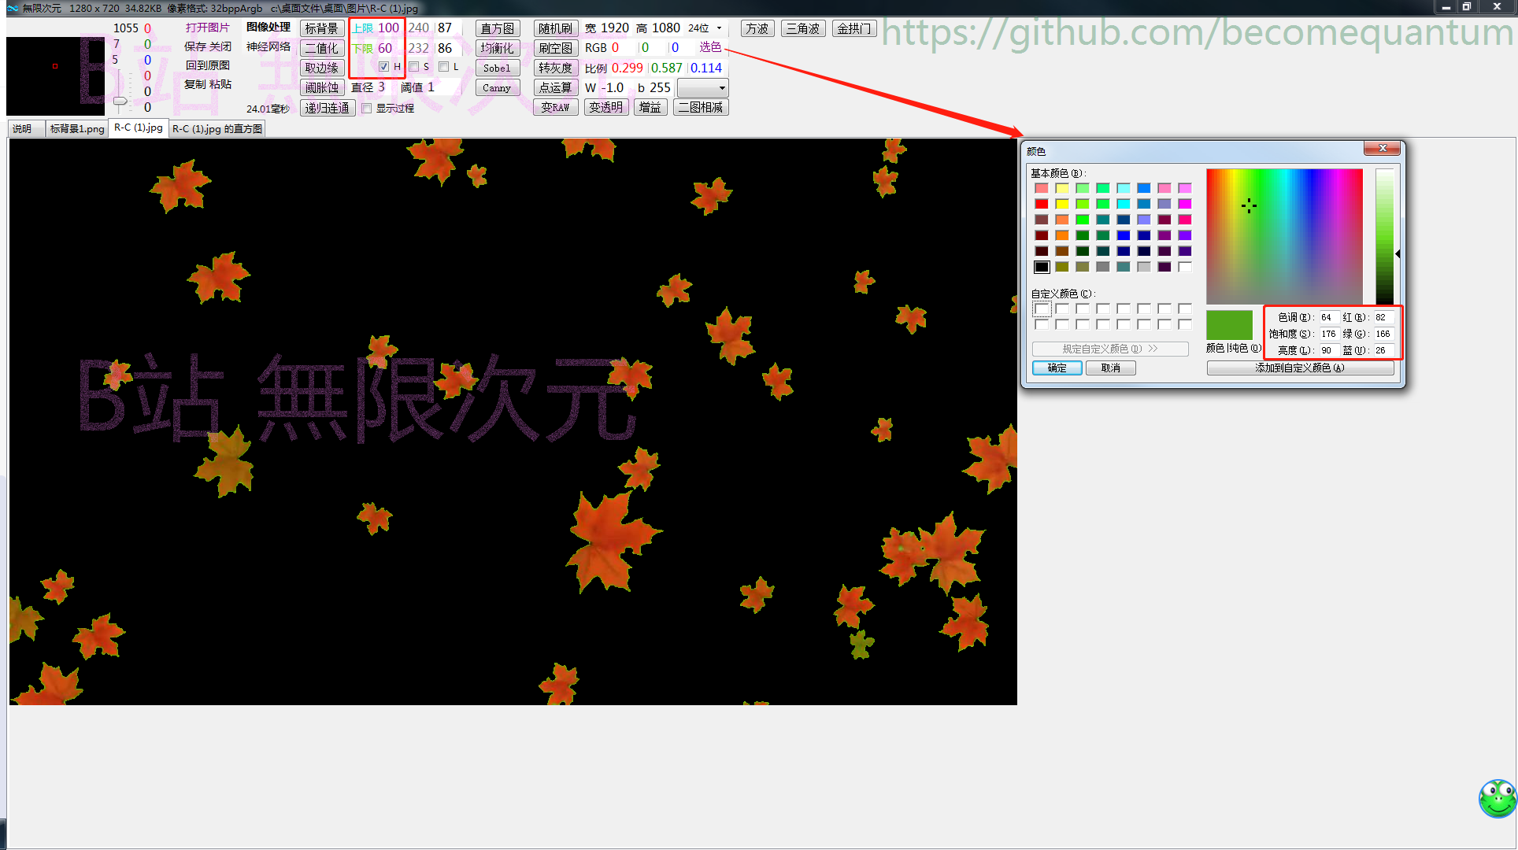Open the 说明 instructions tab
The width and height of the screenshot is (1518, 850).
point(24,128)
